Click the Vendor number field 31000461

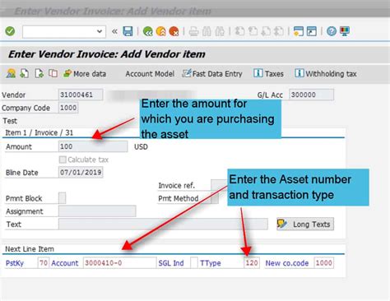tap(81, 95)
